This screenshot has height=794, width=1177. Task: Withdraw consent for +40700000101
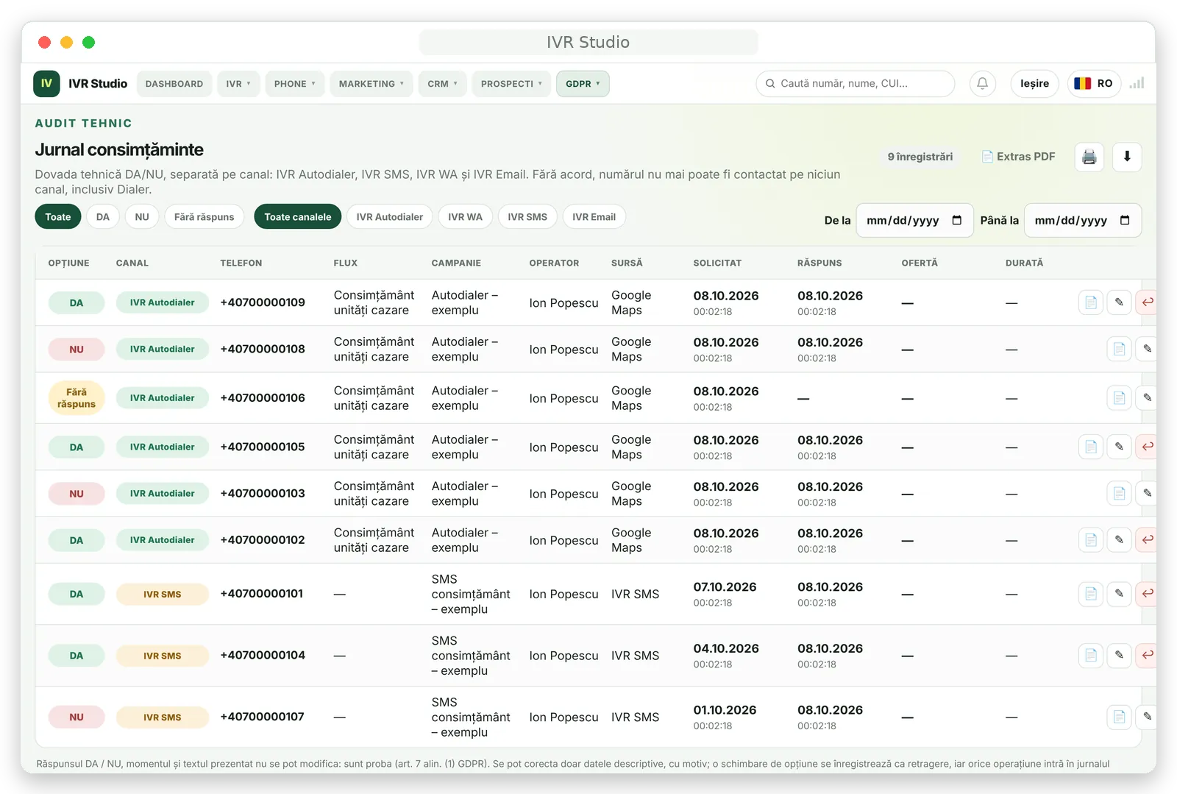(1146, 593)
